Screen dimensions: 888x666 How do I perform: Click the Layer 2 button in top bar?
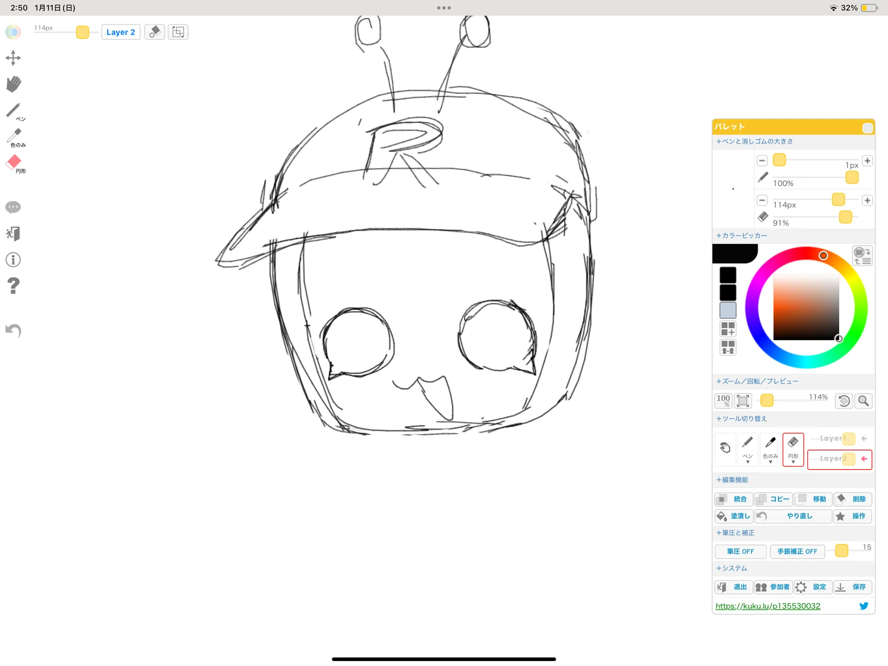tap(121, 32)
